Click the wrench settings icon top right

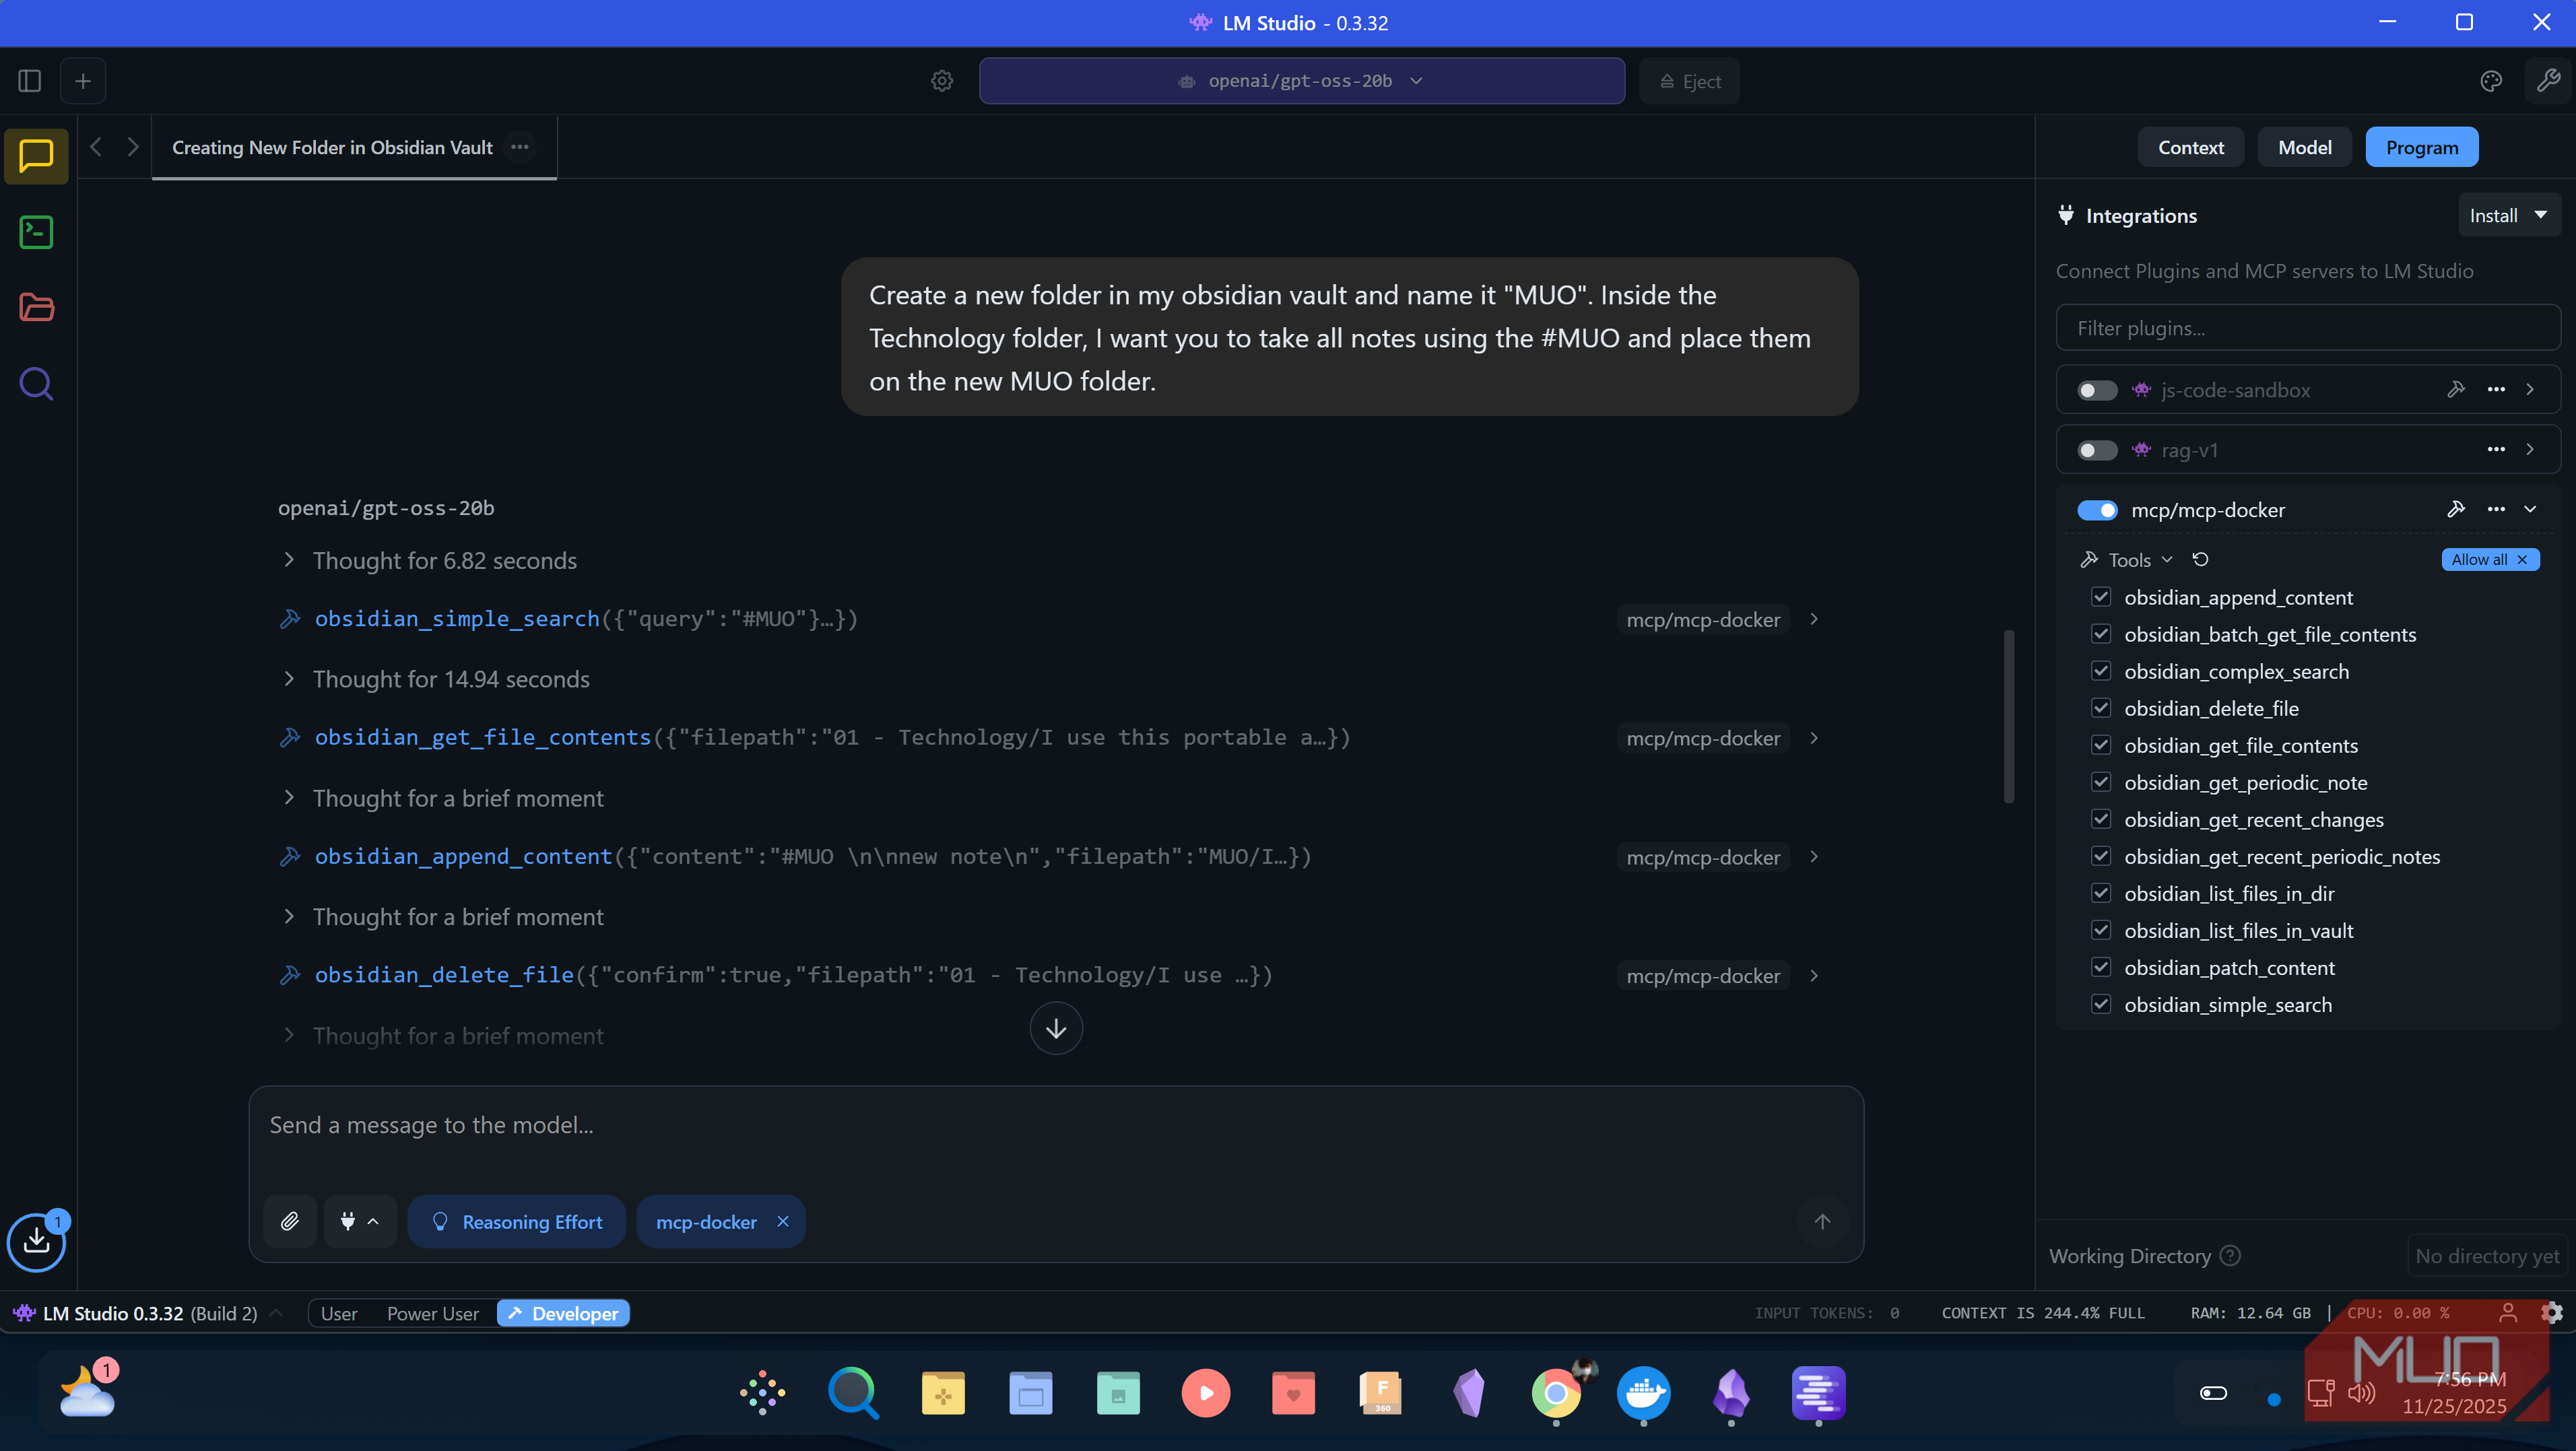pyautogui.click(x=2548, y=81)
